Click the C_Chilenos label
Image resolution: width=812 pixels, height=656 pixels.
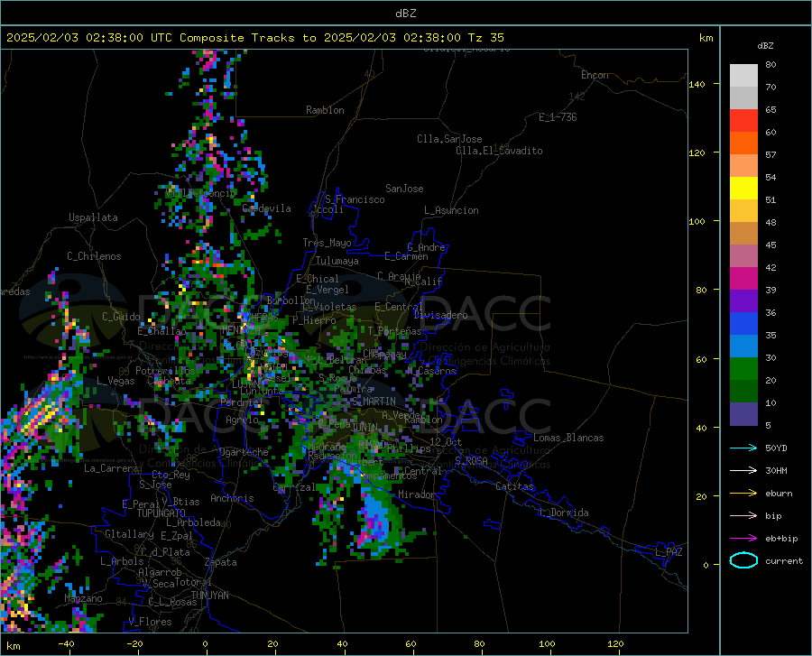[94, 256]
